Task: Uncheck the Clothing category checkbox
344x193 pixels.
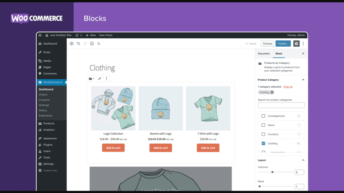Action: 263,143
